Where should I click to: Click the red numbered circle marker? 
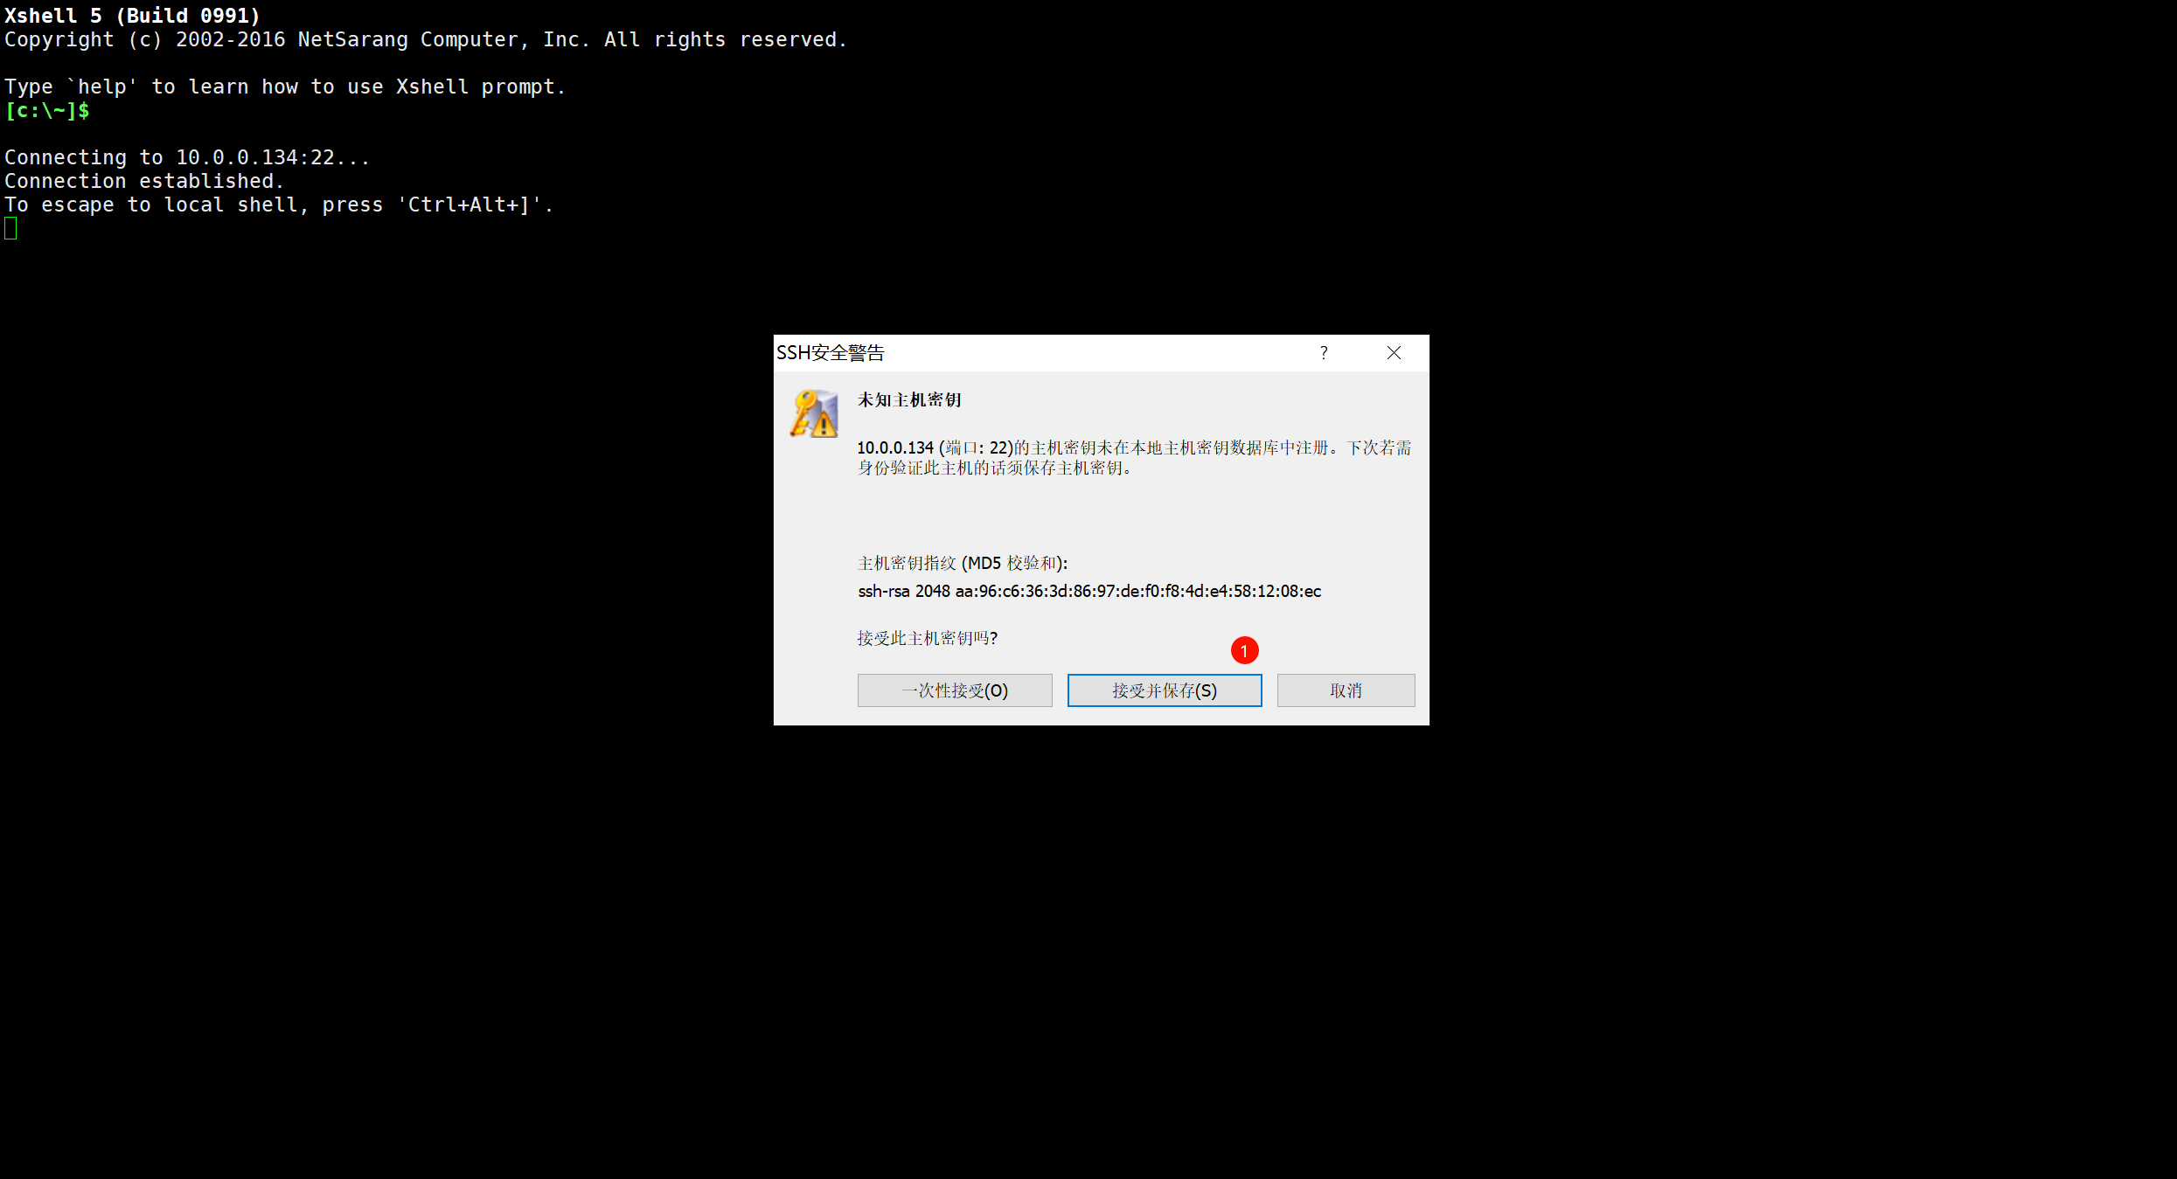pos(1244,650)
